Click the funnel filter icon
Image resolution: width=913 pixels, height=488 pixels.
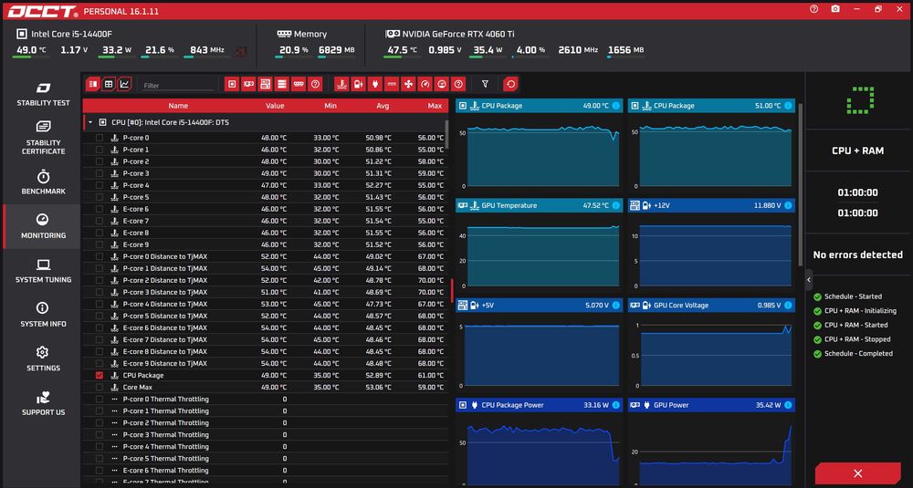pyautogui.click(x=485, y=84)
